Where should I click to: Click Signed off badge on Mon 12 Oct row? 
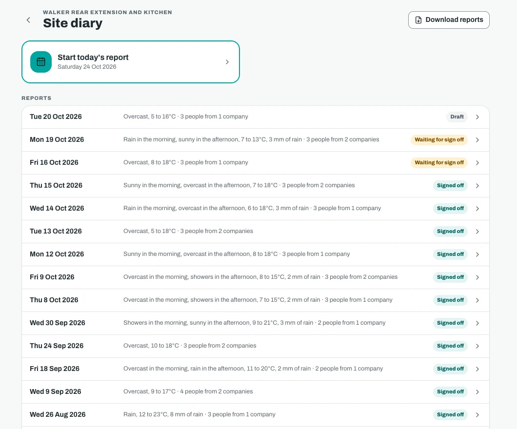(x=450, y=254)
